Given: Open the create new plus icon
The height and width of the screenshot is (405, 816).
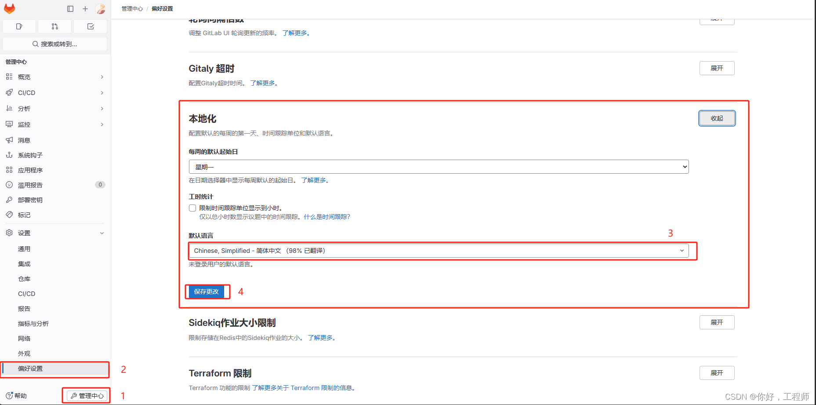Looking at the screenshot, I should tap(85, 8).
